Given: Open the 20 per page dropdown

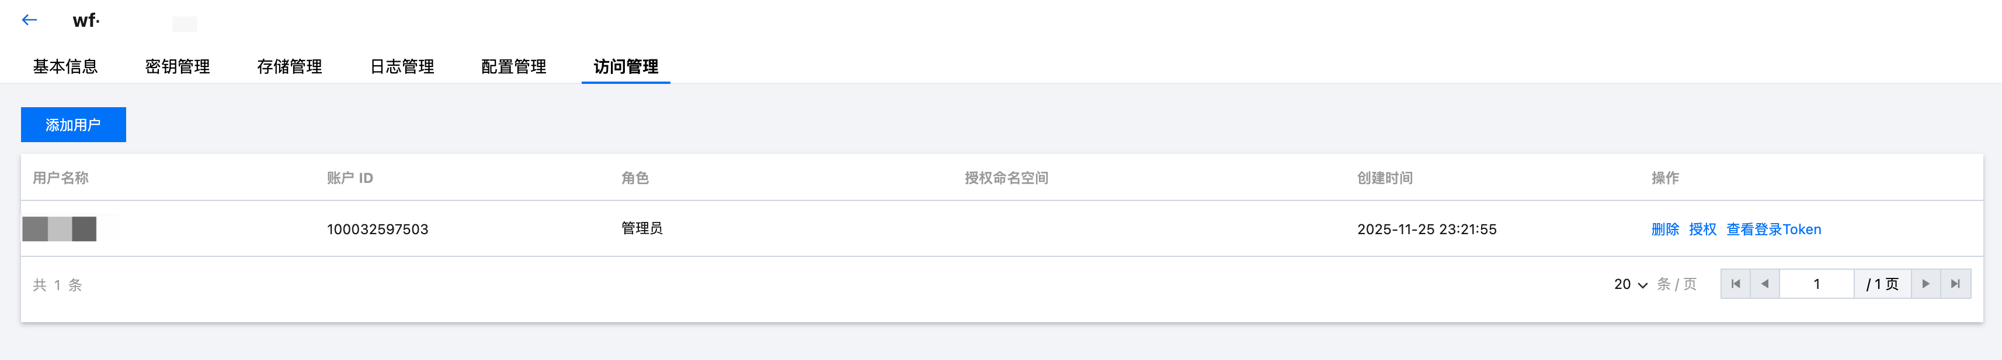Looking at the screenshot, I should (1631, 285).
